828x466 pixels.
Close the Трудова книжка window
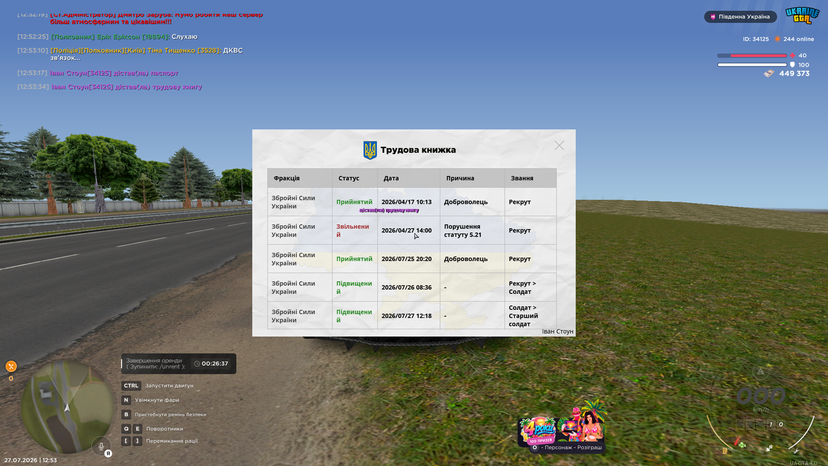pos(560,146)
